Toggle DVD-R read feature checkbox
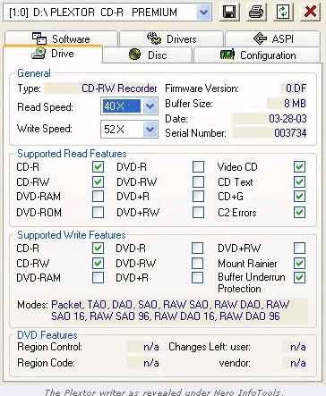Image resolution: width=326 pixels, height=396 pixels. point(198,167)
